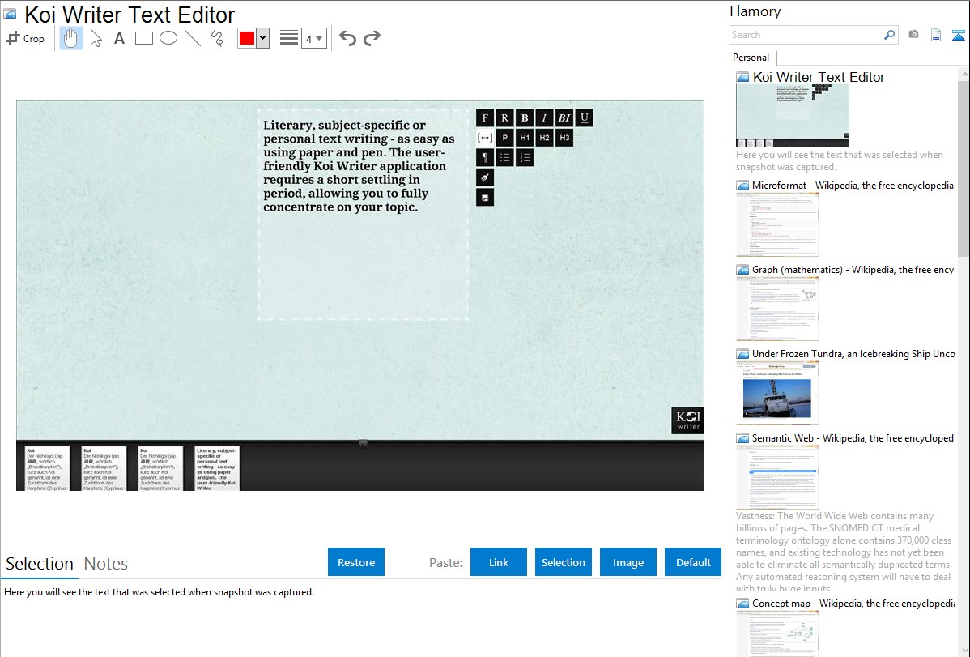
Task: Open the Semantic Web Wikipedia snapshot
Action: (777, 477)
